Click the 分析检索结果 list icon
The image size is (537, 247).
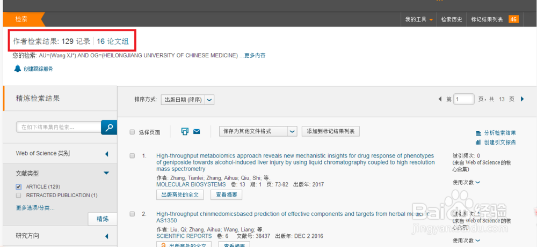coord(478,133)
